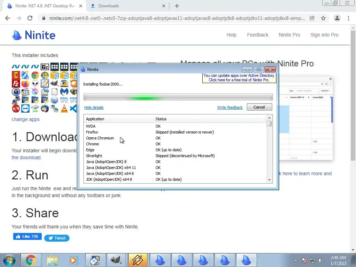
Task: Click the Thunderbird mail icon
Action: 45,108
